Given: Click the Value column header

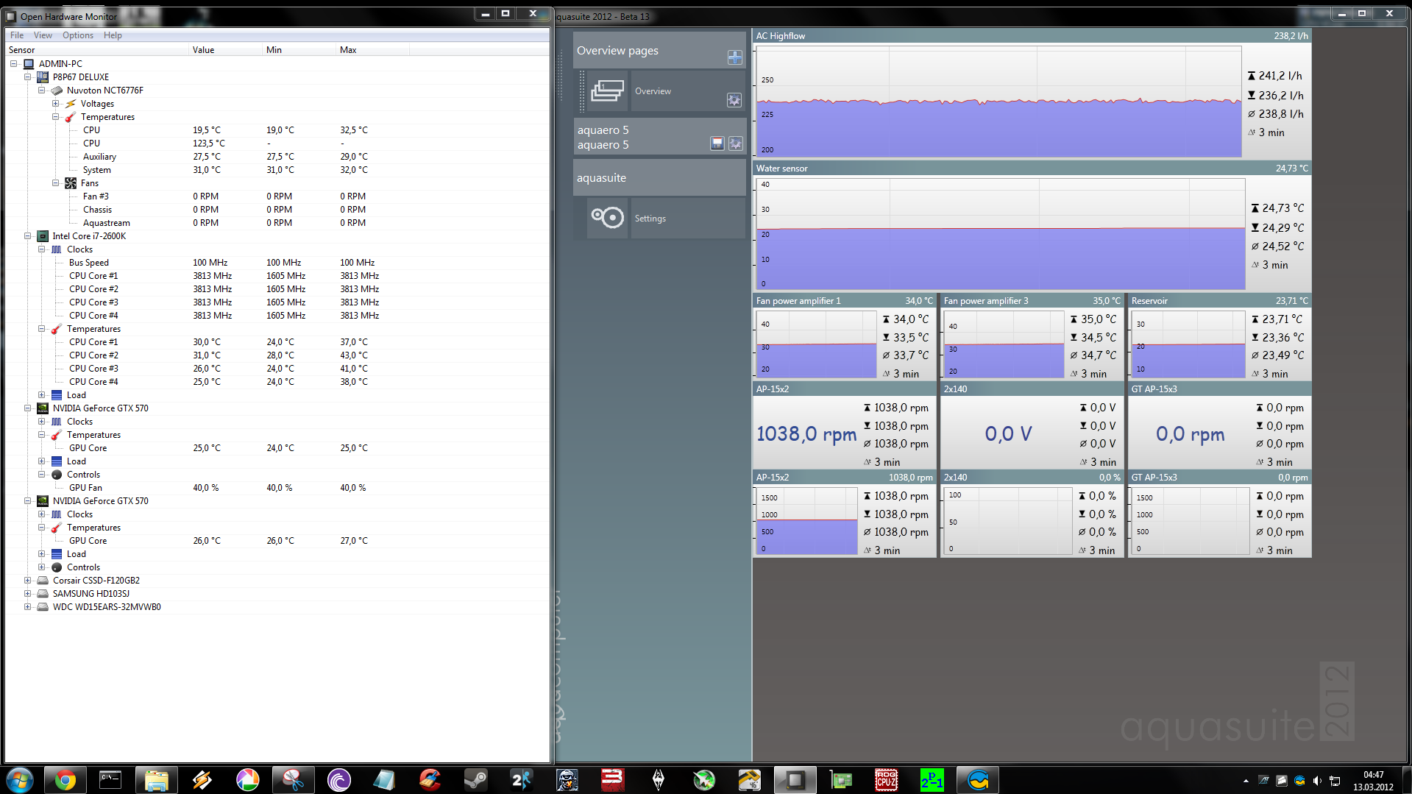Looking at the screenshot, I should click(x=226, y=50).
